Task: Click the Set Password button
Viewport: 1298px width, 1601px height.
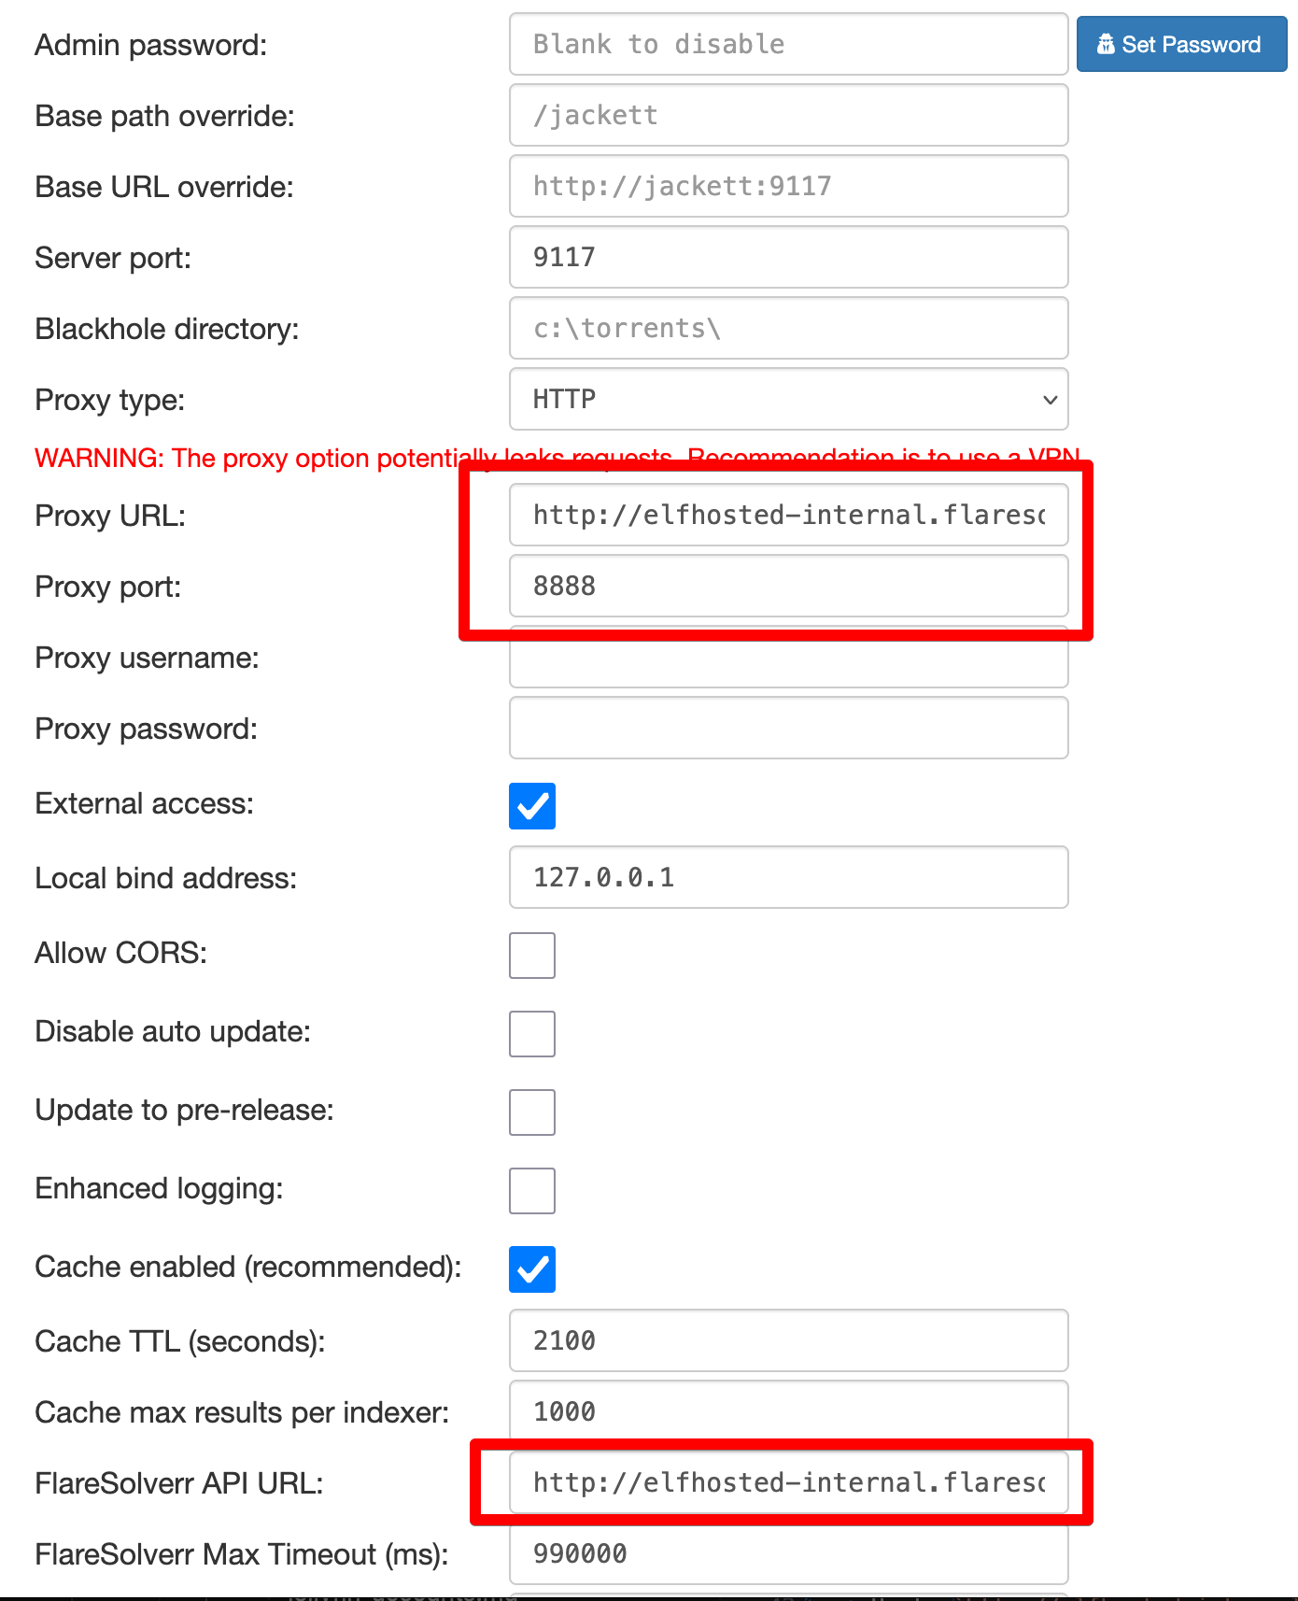Action: 1181,44
